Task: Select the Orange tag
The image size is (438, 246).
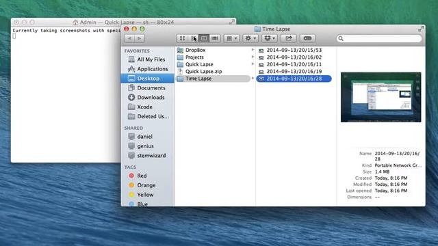Action: (x=148, y=185)
